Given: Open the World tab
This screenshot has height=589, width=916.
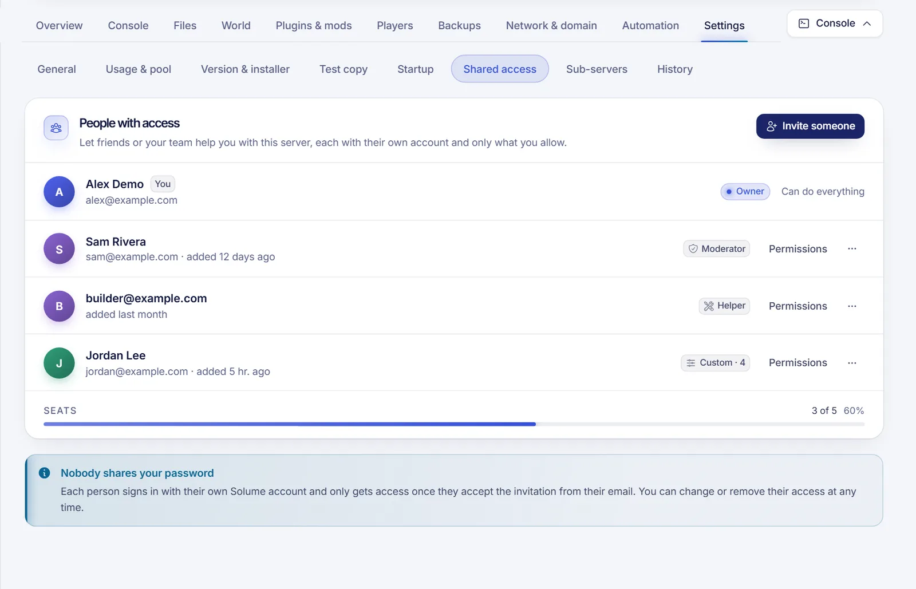Looking at the screenshot, I should pos(236,26).
